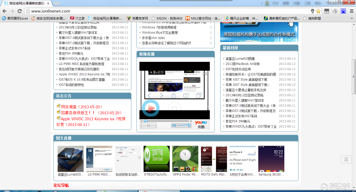Reload the current page
This screenshot has height=192, width=356.
20,11
